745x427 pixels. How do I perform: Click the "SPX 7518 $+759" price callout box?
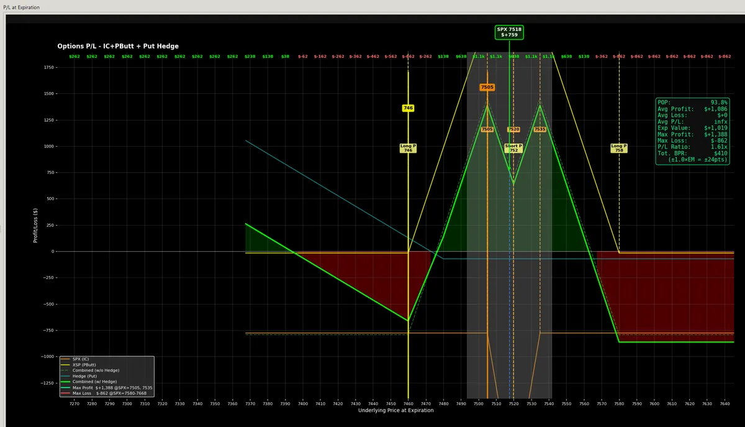point(509,32)
